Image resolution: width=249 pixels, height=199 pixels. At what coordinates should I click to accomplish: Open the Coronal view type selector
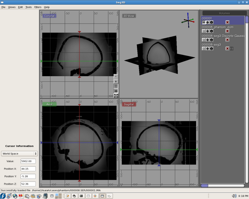tap(49, 16)
